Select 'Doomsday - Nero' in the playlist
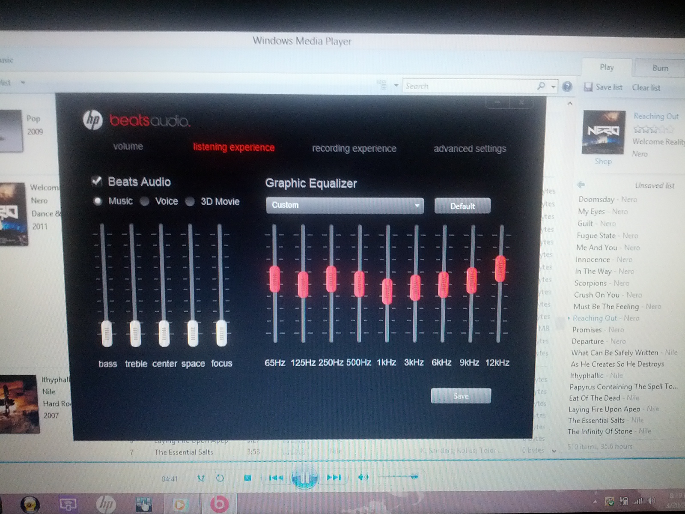The image size is (685, 514). coord(608,200)
